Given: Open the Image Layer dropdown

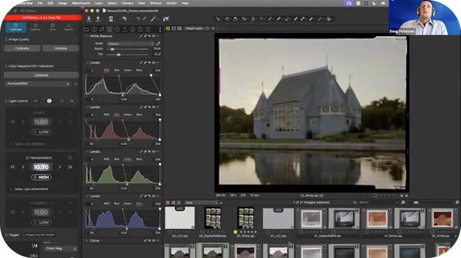Looking at the screenshot, I should [x=196, y=28].
